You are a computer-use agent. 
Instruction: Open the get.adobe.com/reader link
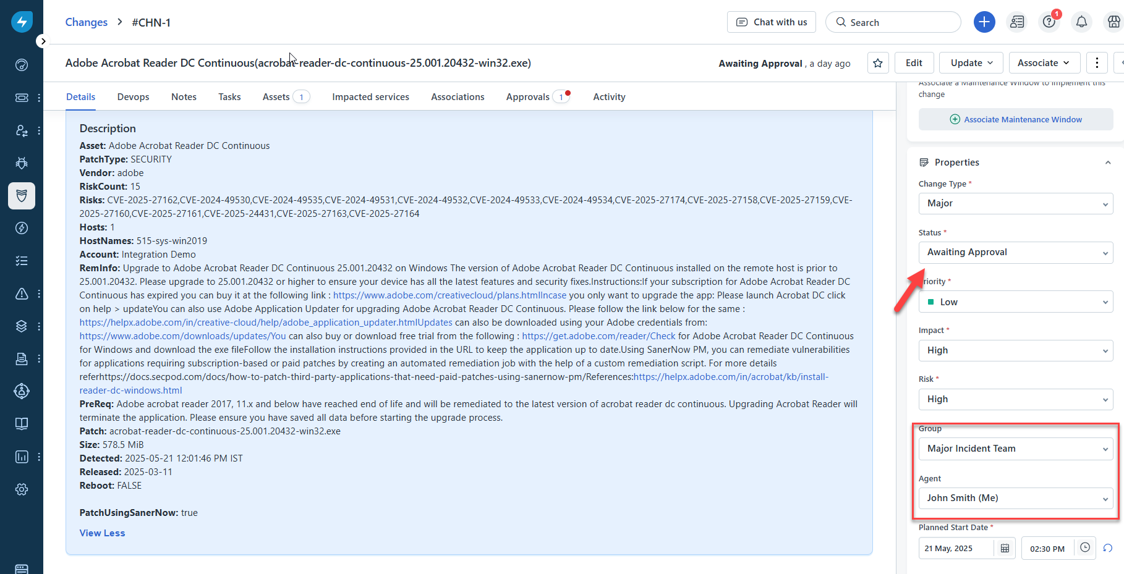click(598, 336)
